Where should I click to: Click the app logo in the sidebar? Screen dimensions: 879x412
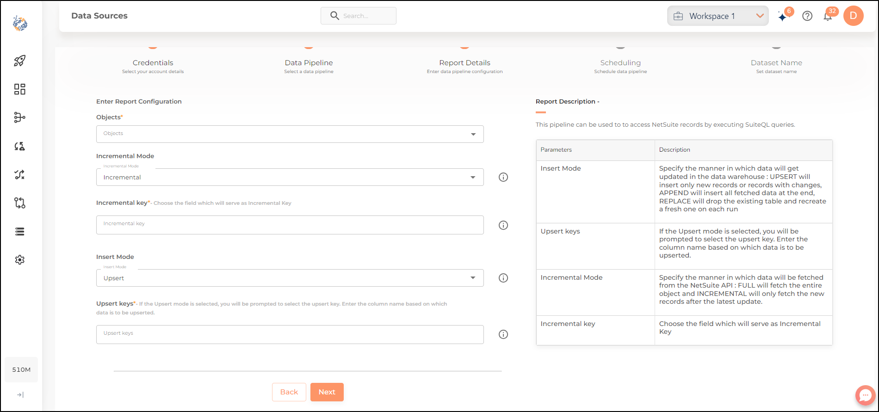tap(20, 23)
